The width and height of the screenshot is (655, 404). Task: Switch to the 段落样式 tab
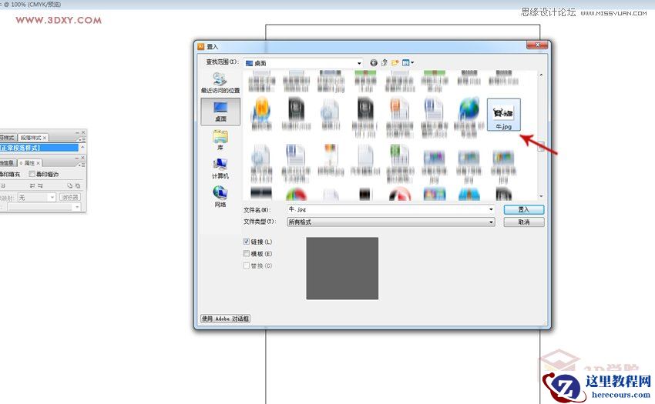[x=32, y=138]
